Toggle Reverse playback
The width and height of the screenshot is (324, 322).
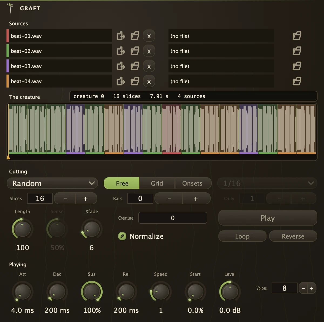pyautogui.click(x=293, y=236)
